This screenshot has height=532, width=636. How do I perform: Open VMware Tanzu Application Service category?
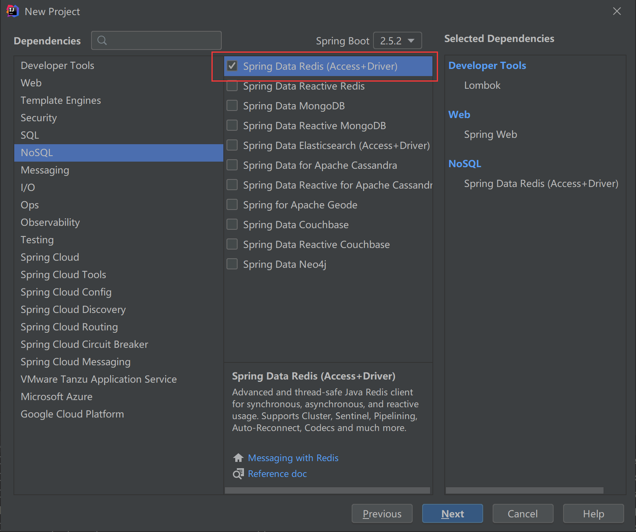tap(119, 379)
